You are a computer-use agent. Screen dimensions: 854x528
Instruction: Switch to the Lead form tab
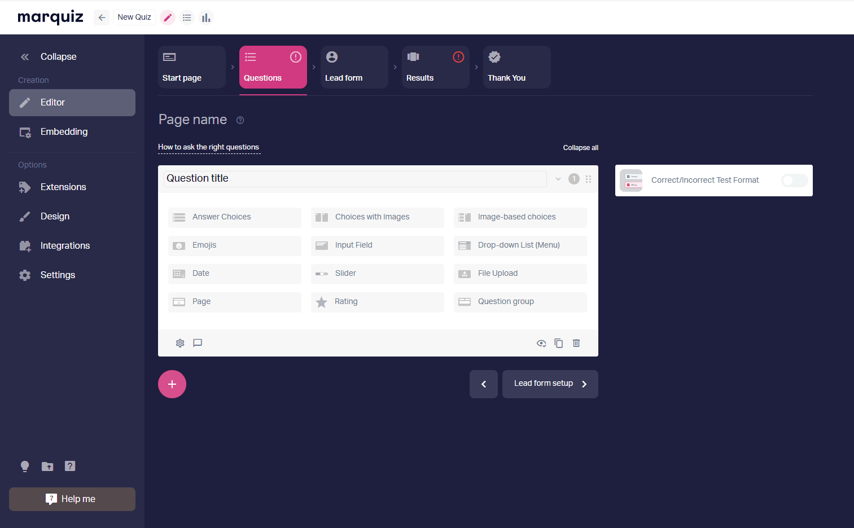tap(354, 67)
